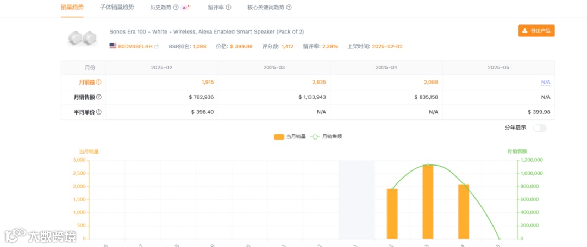Viewport: 587px width, 247px height.
Task: Click the AI badge beside 历史趋势
Action: [186, 7]
